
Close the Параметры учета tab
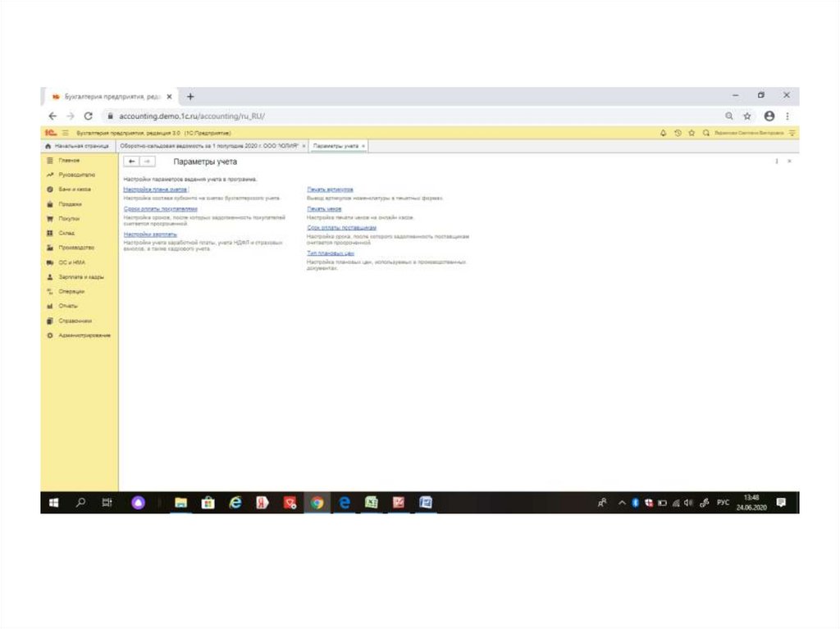[364, 146]
